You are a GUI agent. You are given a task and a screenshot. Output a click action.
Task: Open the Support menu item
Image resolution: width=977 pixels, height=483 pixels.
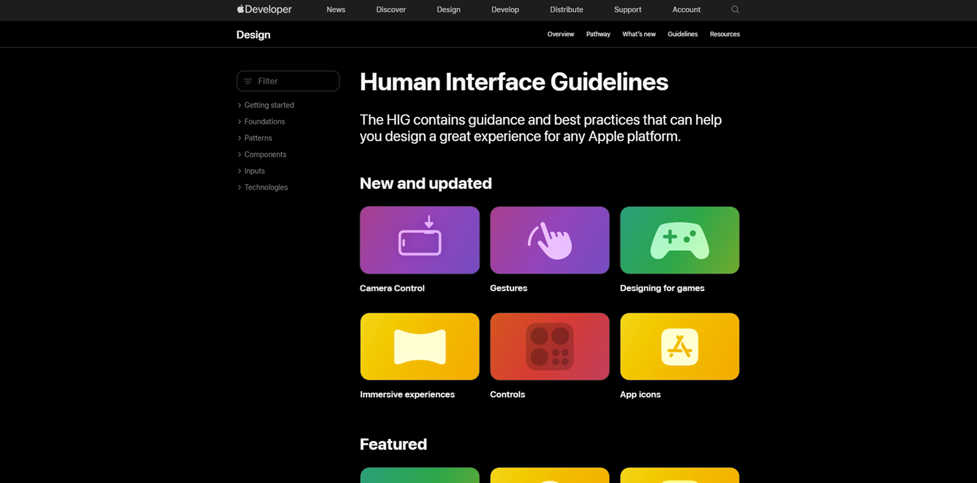coord(628,9)
